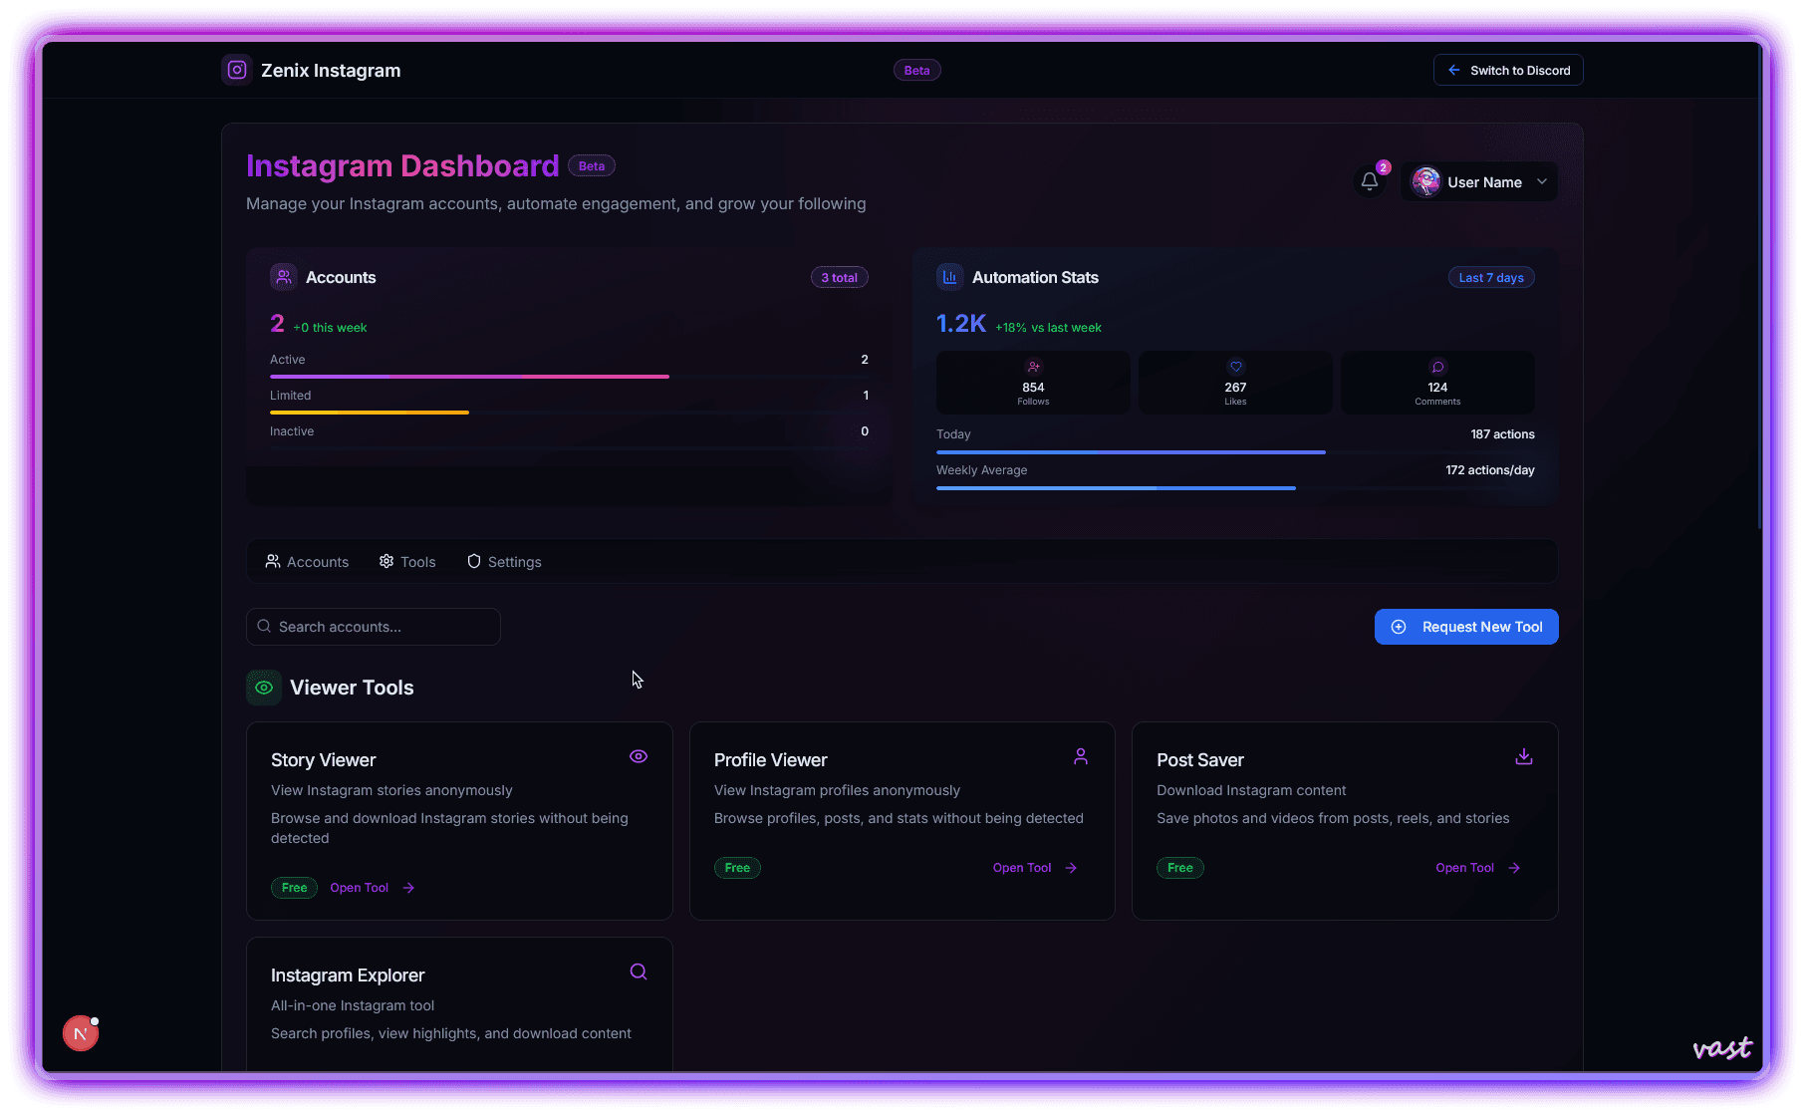Click the Accounts tab people icon

[273, 561]
